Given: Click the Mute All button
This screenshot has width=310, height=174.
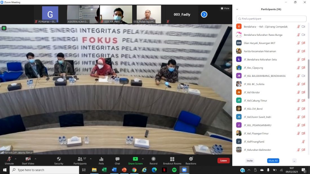Looking at the screenshot, I should 273,161.
